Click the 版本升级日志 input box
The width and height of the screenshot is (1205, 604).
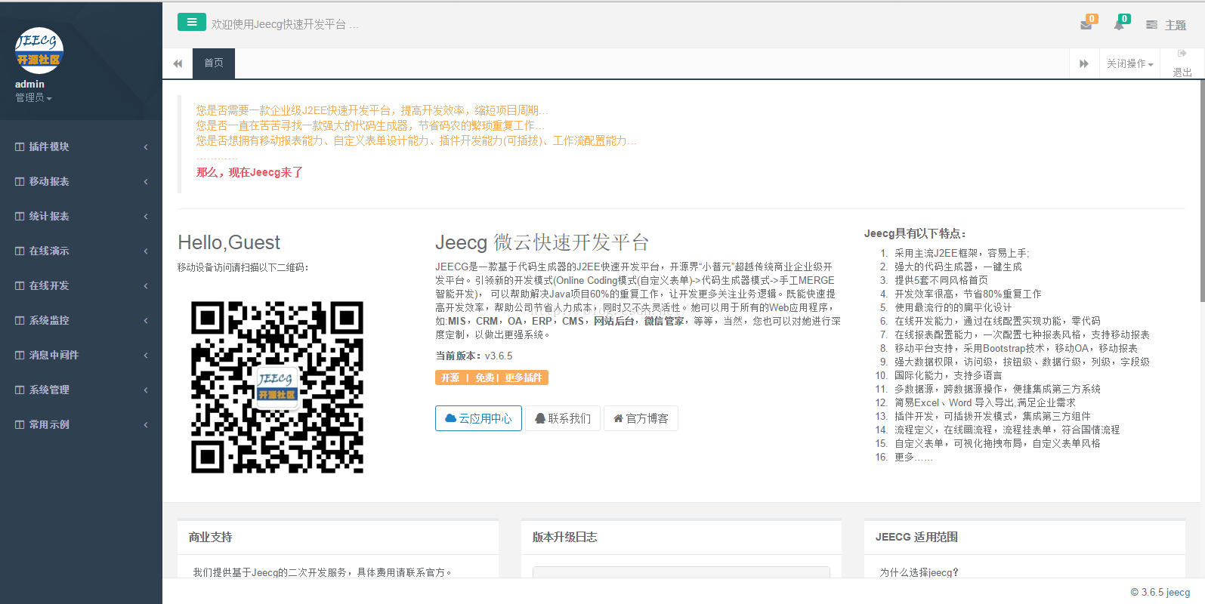pos(681,572)
